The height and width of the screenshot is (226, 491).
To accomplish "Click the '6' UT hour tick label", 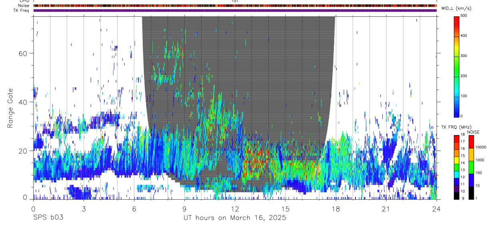I will tap(134, 208).
